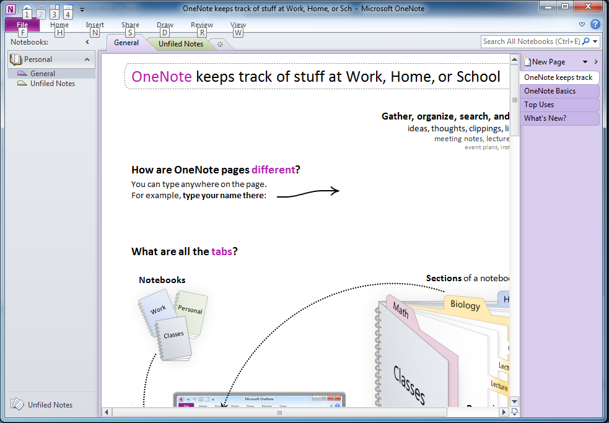This screenshot has width=609, height=423.
Task: Click the search magnifier icon
Action: click(586, 41)
